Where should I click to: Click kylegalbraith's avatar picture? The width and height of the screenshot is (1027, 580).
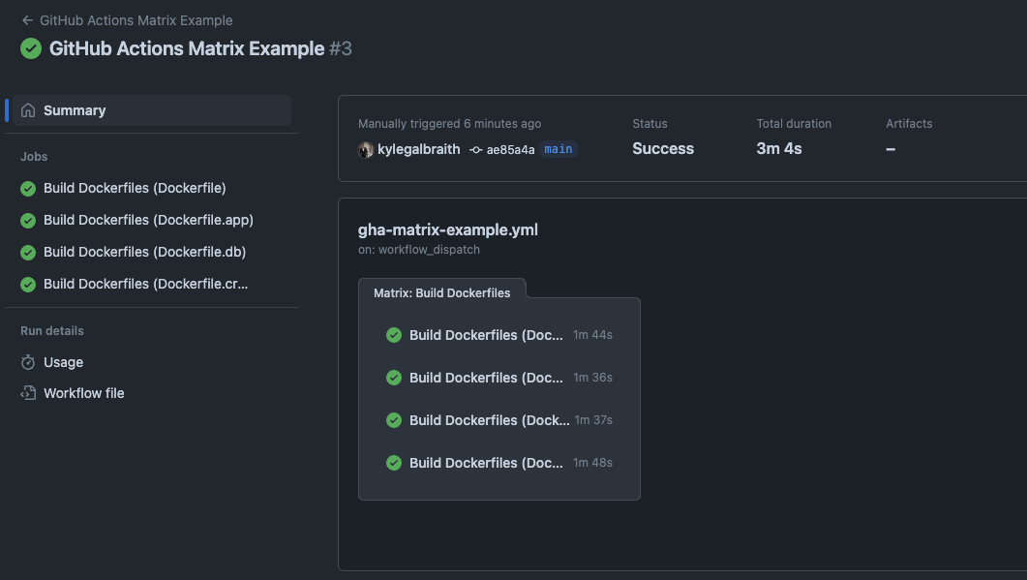click(365, 149)
